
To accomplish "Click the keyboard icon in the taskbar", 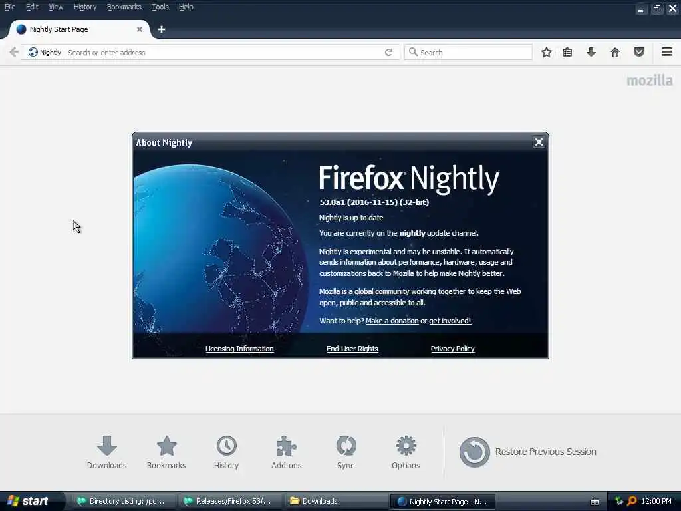I will pyautogui.click(x=595, y=502).
